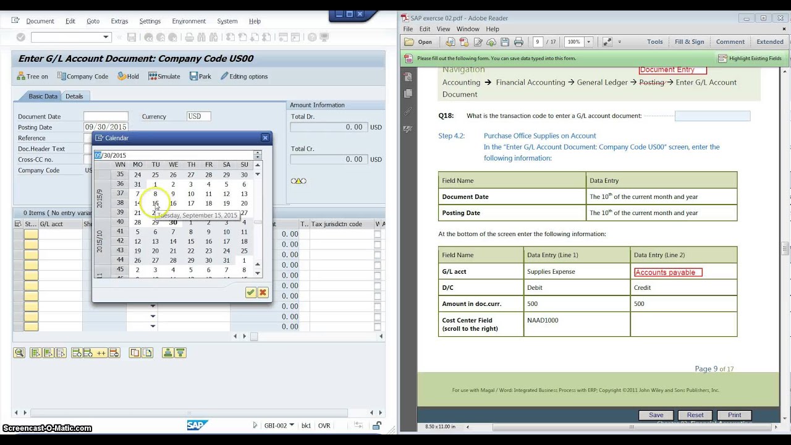Click the Reset button in the PDF form
791x445 pixels.
[695, 415]
